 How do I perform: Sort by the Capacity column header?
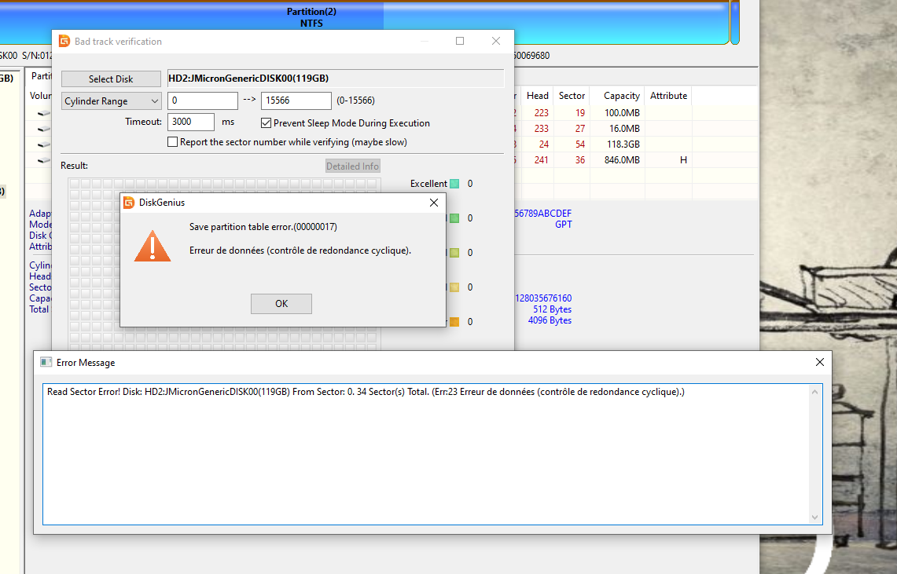pyautogui.click(x=621, y=96)
